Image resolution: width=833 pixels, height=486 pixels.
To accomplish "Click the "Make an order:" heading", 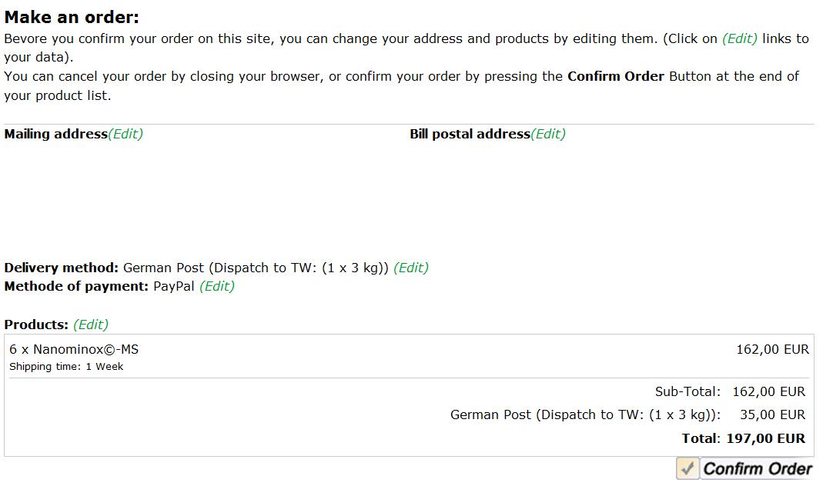I will [72, 18].
